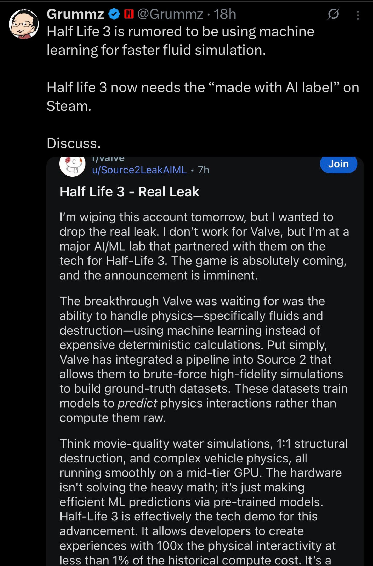Open the three-dot more options menu
The height and width of the screenshot is (566, 373).
pyautogui.click(x=358, y=15)
